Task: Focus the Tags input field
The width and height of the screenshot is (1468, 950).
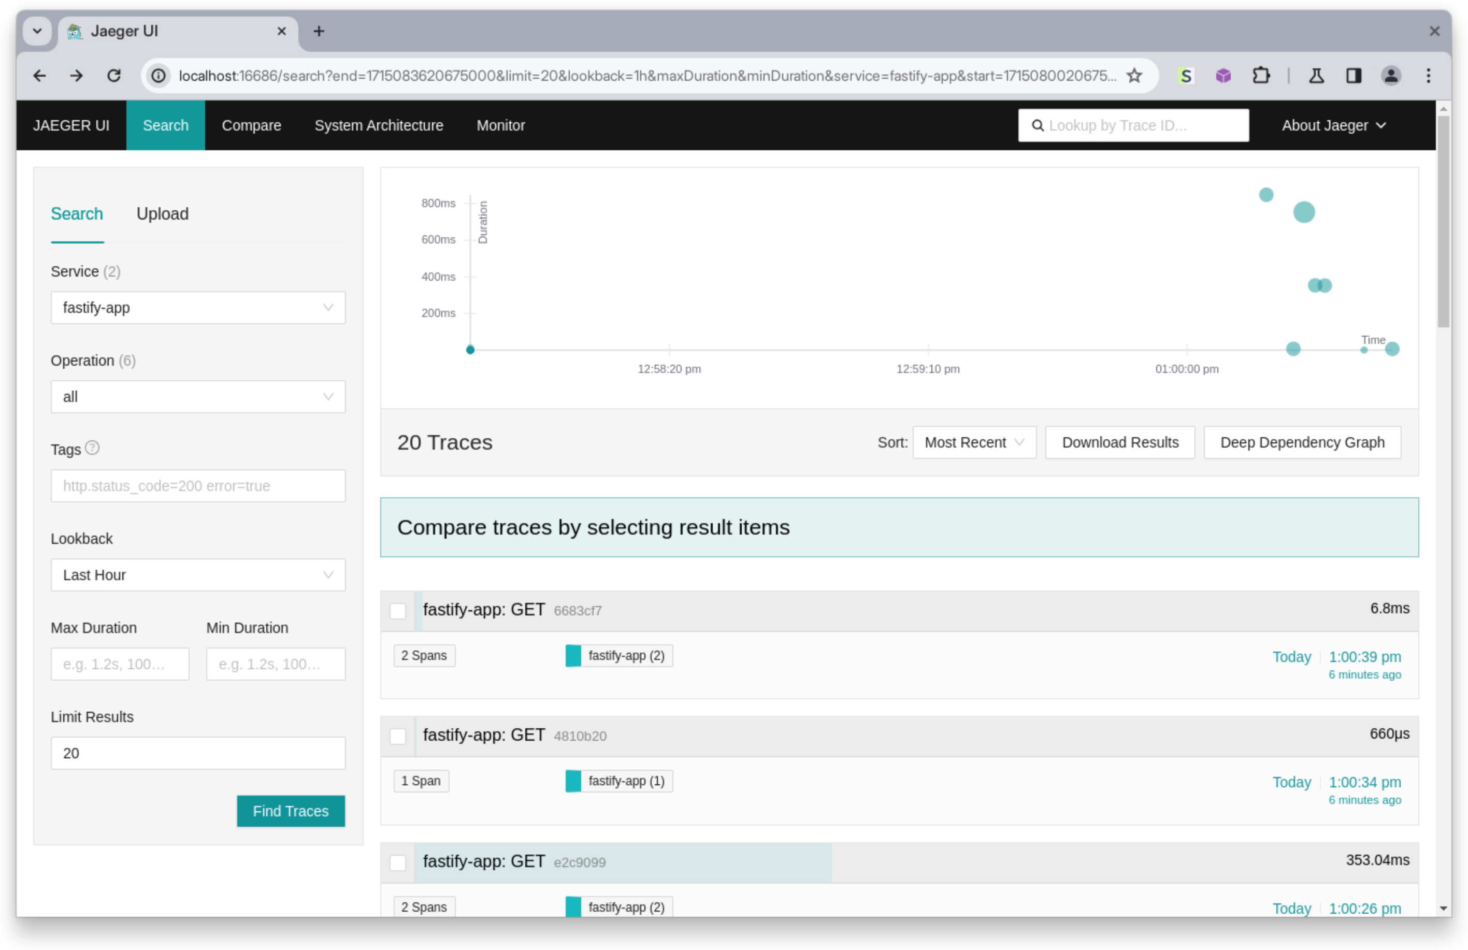Action: pos(198,485)
